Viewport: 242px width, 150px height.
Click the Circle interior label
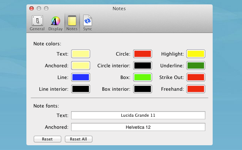coord(114,65)
